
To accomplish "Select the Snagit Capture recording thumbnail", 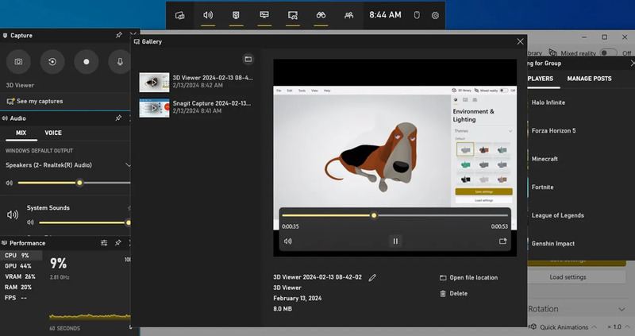I will 155,106.
